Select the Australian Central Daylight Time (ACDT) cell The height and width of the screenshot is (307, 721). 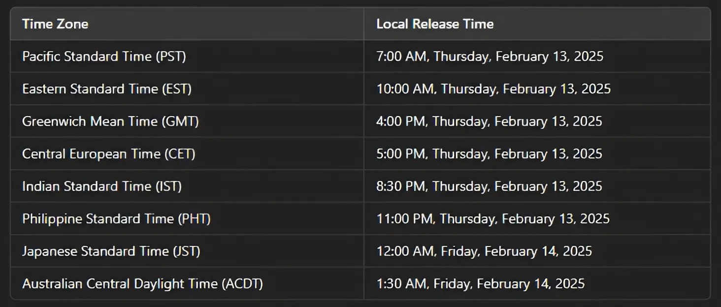pos(187,283)
